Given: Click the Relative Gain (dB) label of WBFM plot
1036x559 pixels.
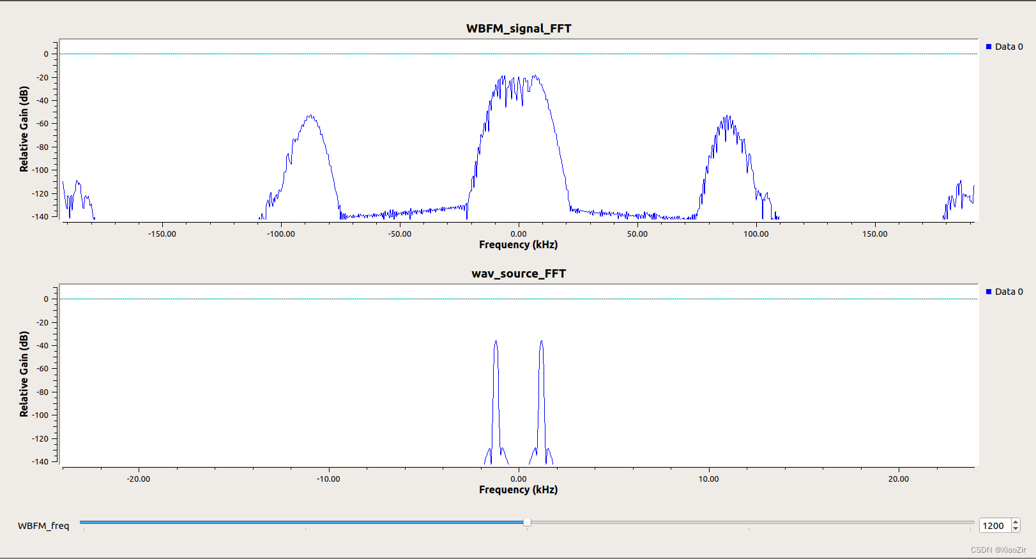Looking at the screenshot, I should (24, 129).
